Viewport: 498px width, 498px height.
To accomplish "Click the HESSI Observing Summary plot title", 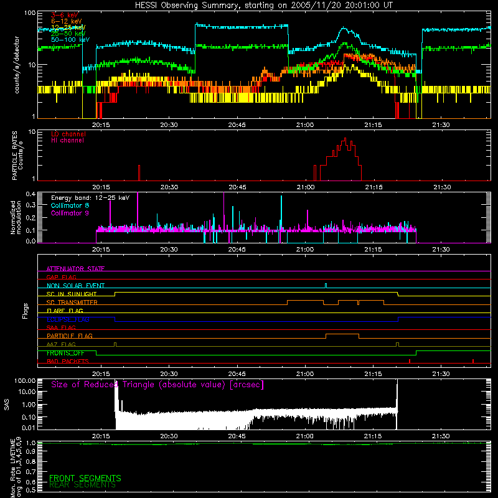I will 264,6.
